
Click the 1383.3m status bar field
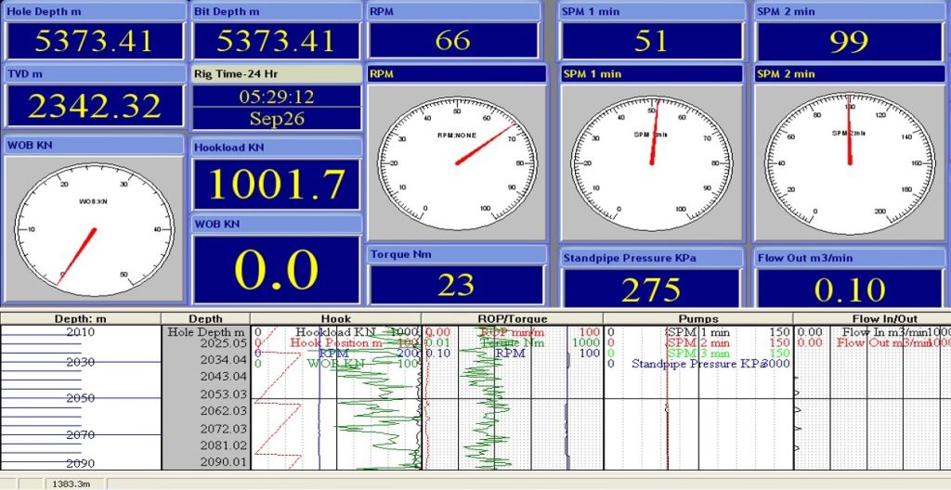point(75,484)
